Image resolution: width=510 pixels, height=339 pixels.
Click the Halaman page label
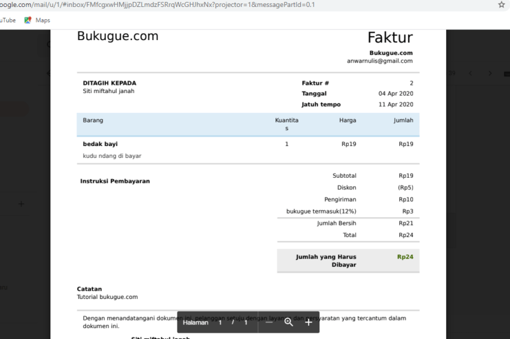pyautogui.click(x=196, y=322)
